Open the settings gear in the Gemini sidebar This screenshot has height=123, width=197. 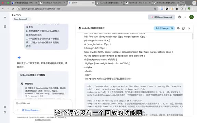(5, 112)
